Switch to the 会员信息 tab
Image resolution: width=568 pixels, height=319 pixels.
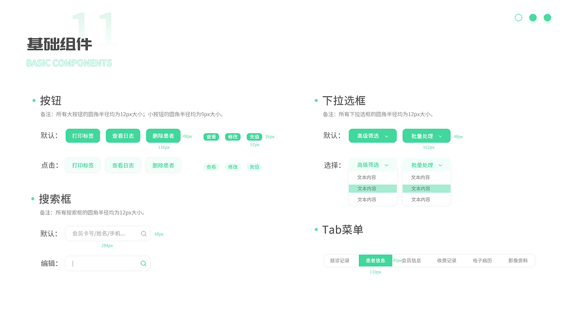pos(411,261)
